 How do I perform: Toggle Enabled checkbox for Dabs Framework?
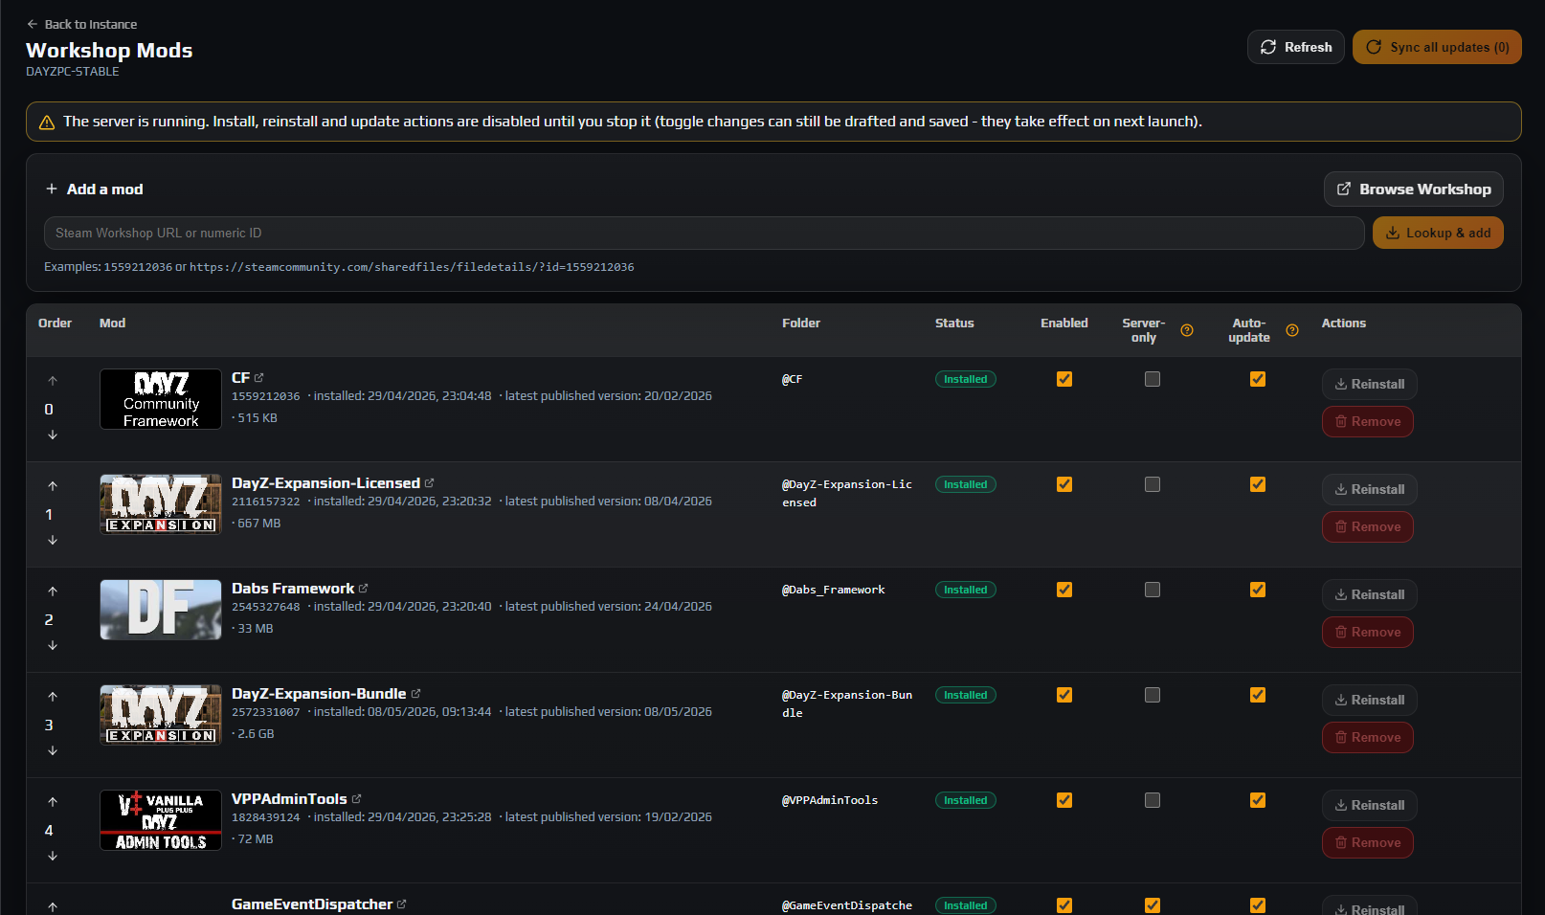1064,590
